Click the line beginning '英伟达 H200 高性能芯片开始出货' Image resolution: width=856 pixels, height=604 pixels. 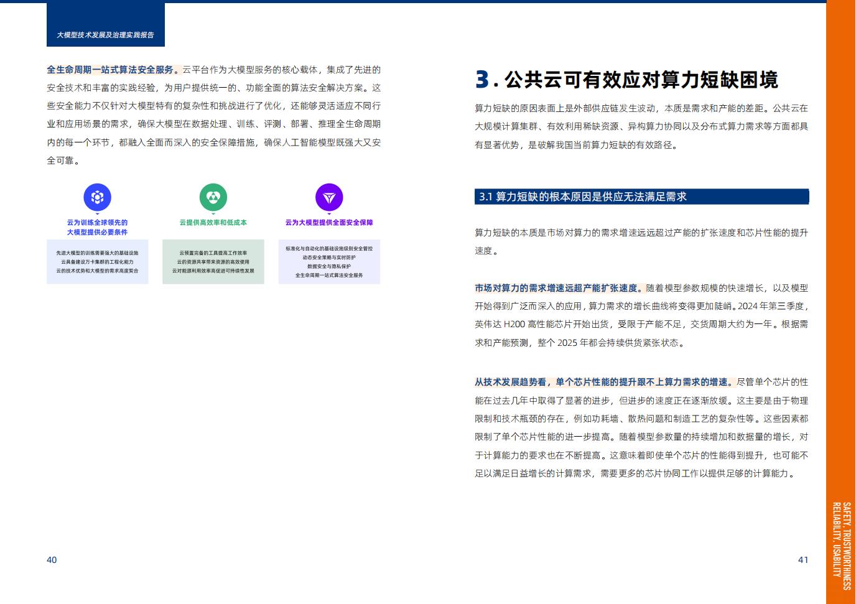(641, 324)
